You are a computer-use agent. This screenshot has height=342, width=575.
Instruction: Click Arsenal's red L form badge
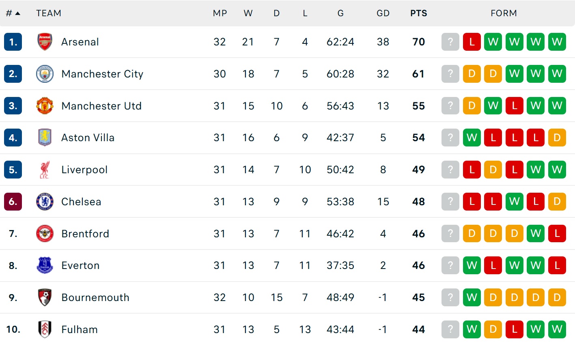point(472,42)
